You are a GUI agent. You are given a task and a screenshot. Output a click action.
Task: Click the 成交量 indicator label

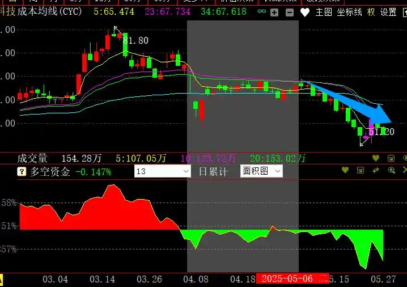coord(32,158)
